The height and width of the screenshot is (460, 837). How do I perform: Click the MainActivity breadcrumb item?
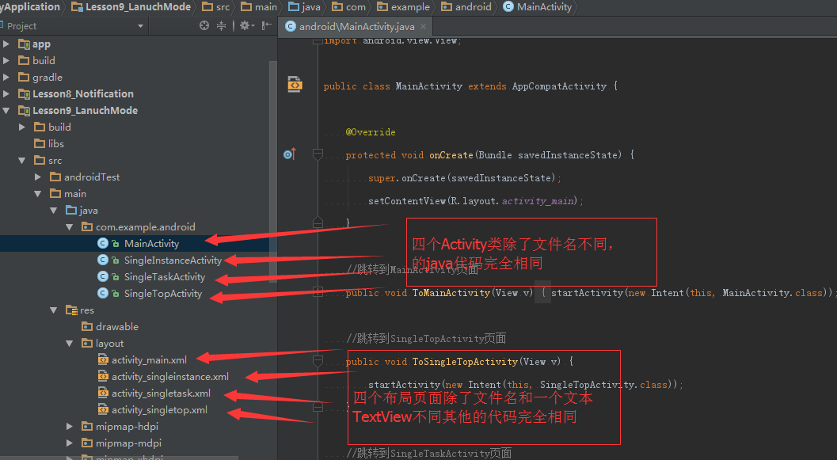click(x=543, y=7)
